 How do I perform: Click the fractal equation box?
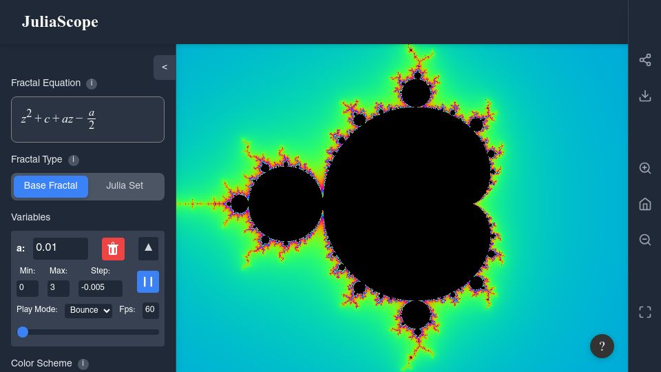pyautogui.click(x=87, y=119)
